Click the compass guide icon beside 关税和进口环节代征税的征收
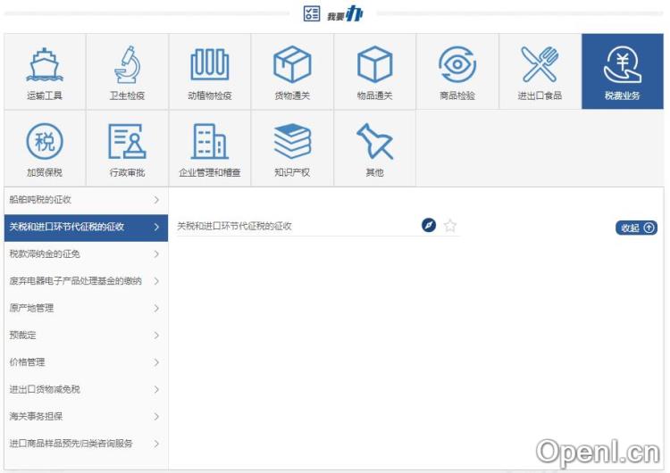 tap(429, 225)
